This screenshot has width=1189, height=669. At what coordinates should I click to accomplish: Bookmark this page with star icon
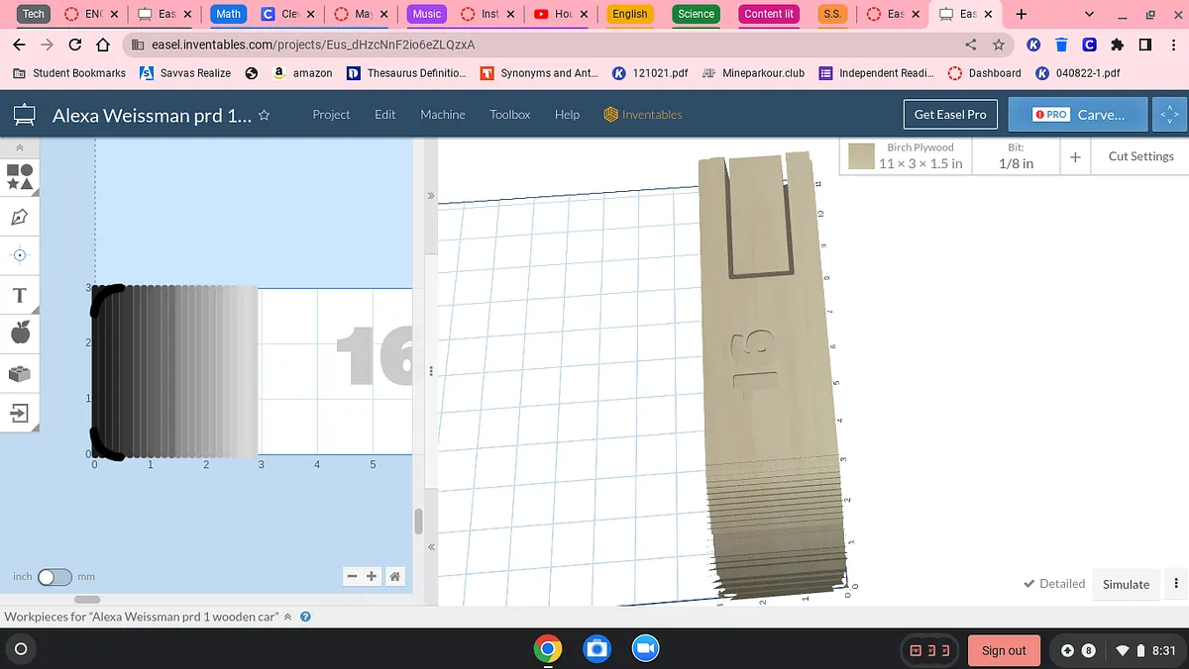pos(999,45)
